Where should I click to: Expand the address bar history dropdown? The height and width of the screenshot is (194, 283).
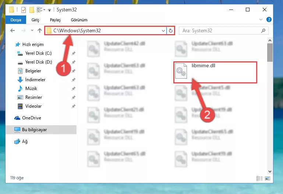coord(163,30)
